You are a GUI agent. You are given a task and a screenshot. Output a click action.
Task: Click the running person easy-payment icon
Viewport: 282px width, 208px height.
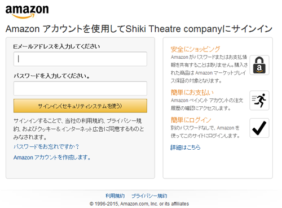pyautogui.click(x=259, y=101)
